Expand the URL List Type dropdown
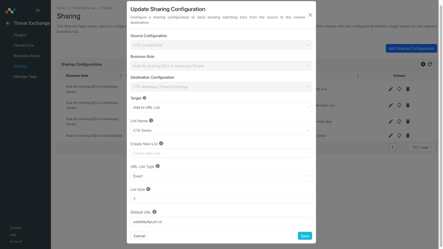This screenshot has height=249, width=443. pos(221,176)
